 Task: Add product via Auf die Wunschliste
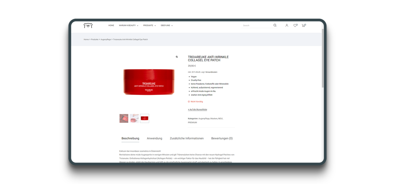197,109
